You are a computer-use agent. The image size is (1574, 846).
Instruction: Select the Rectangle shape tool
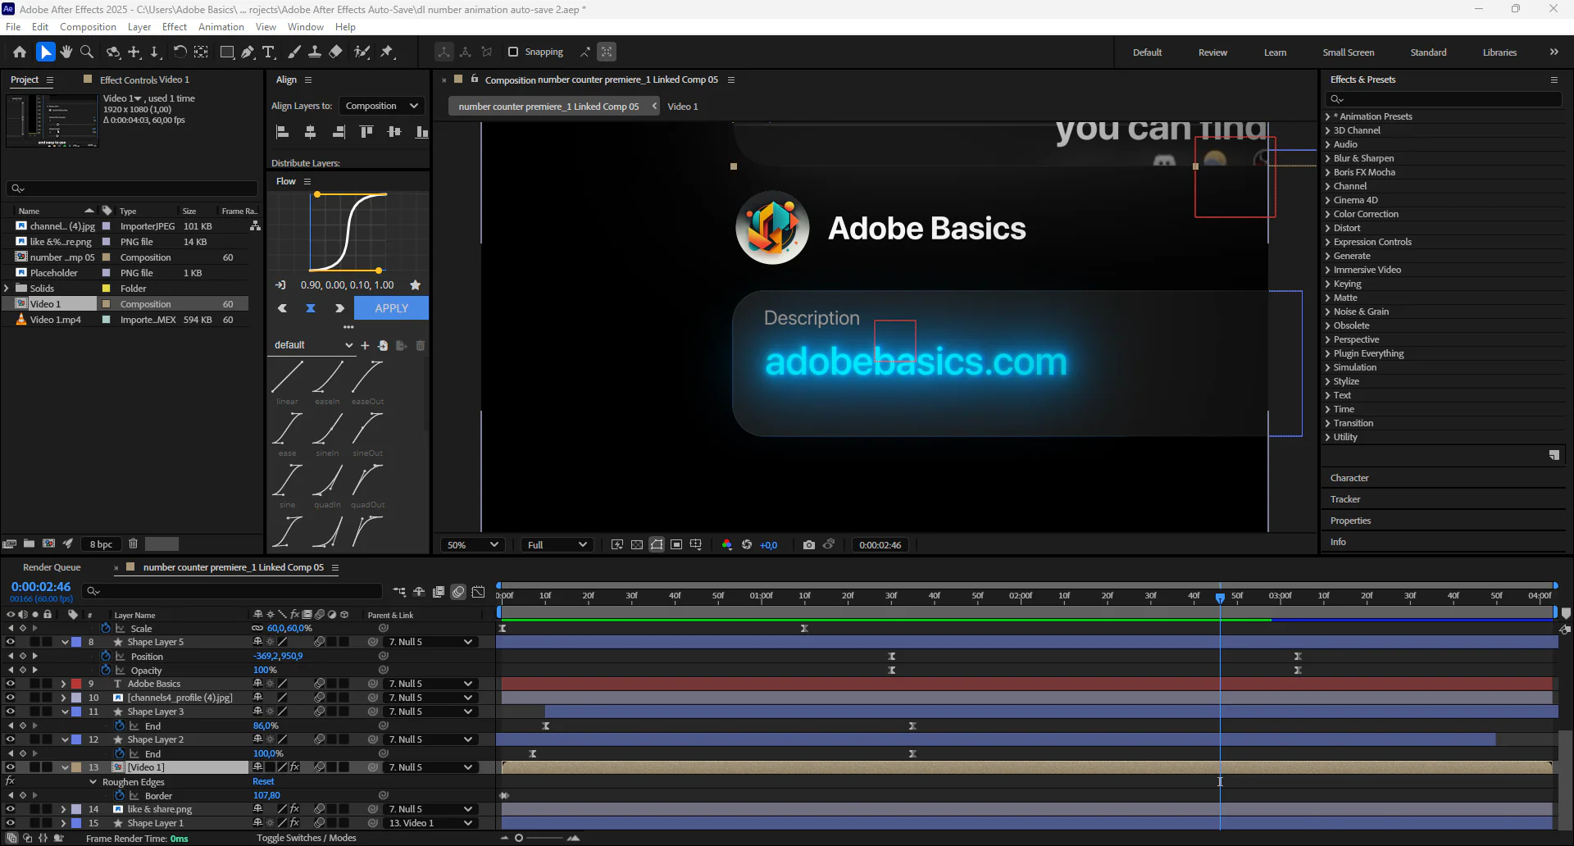(x=227, y=52)
